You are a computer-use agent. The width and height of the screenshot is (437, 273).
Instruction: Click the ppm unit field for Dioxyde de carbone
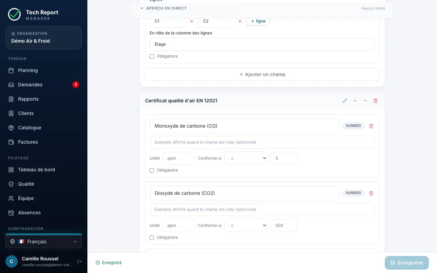[179, 226]
